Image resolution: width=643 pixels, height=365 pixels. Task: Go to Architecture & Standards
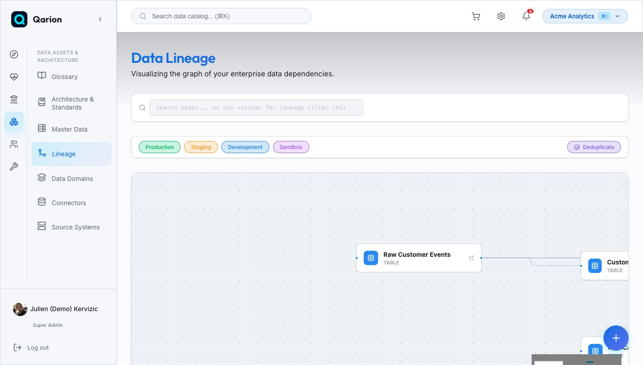[71, 103]
